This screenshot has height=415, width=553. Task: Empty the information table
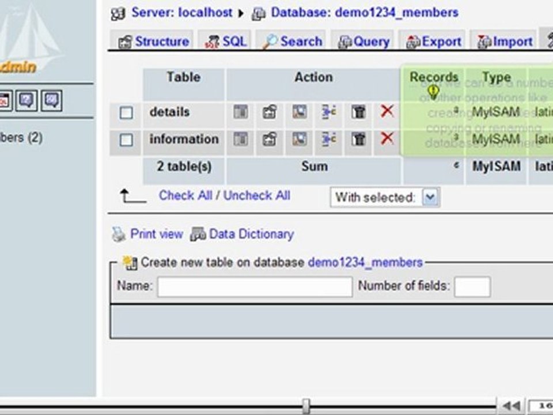[358, 139]
